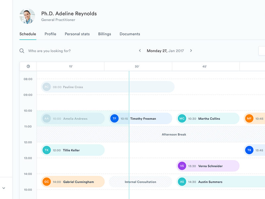Advance to the next day with the right arrow
The image size is (265, 199).
click(x=191, y=51)
